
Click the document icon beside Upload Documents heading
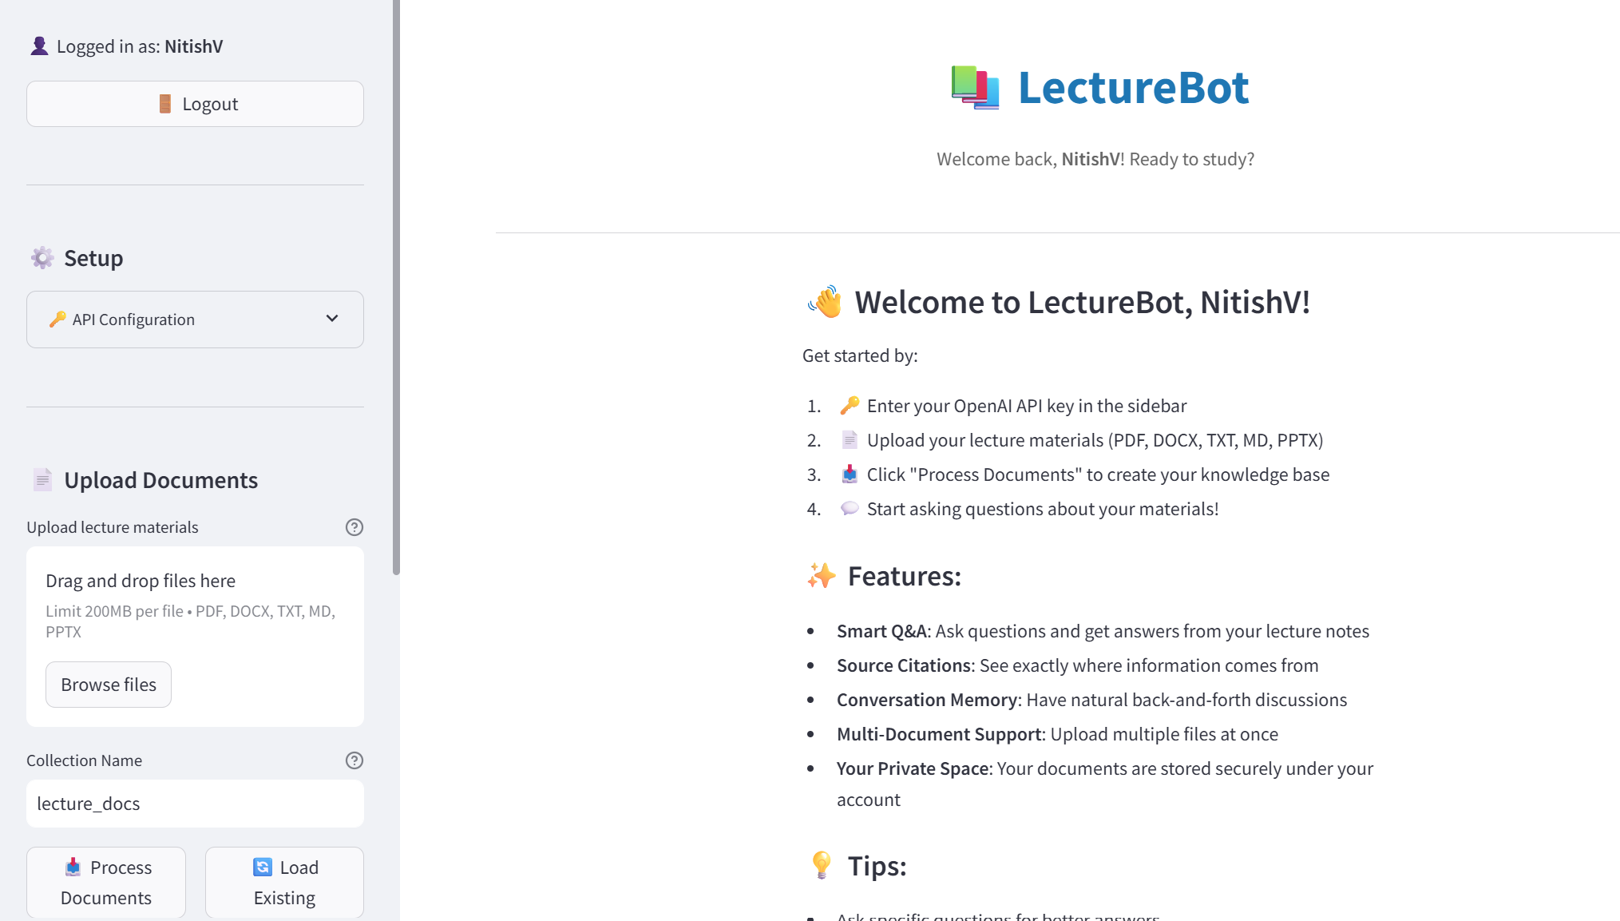point(42,480)
